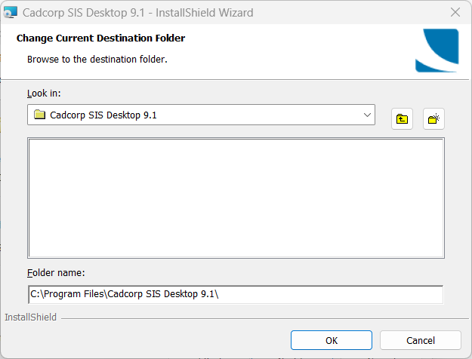Click the 'Folder name:' label
Viewport: 472px width, 359px height.
[55, 272]
